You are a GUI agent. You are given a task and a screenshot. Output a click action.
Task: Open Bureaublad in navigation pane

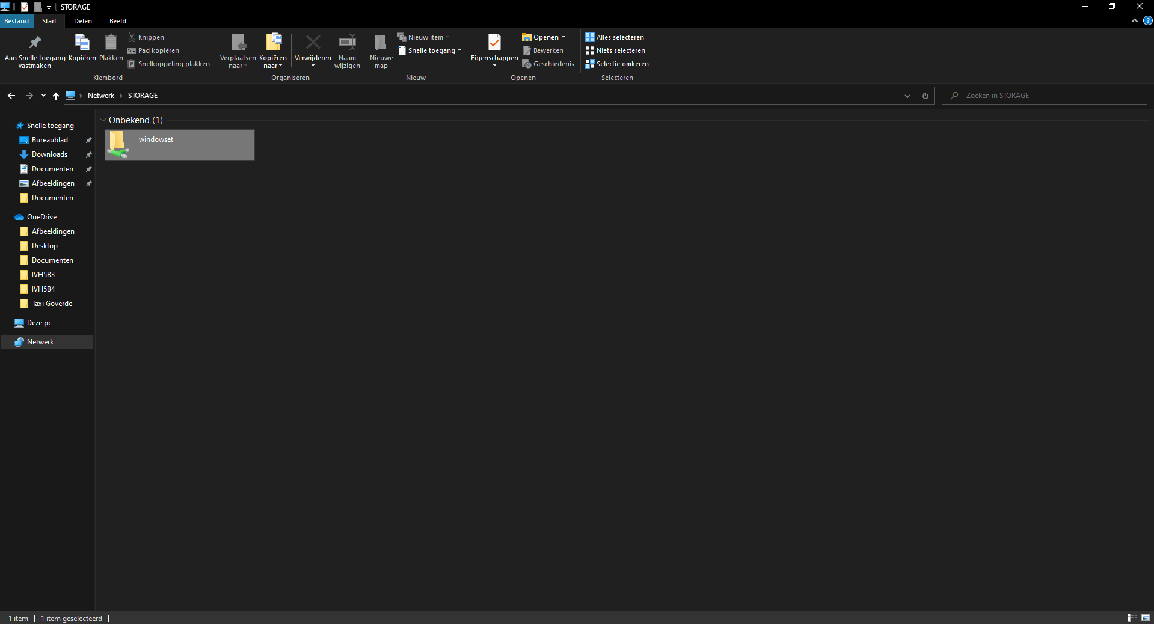[50, 140]
